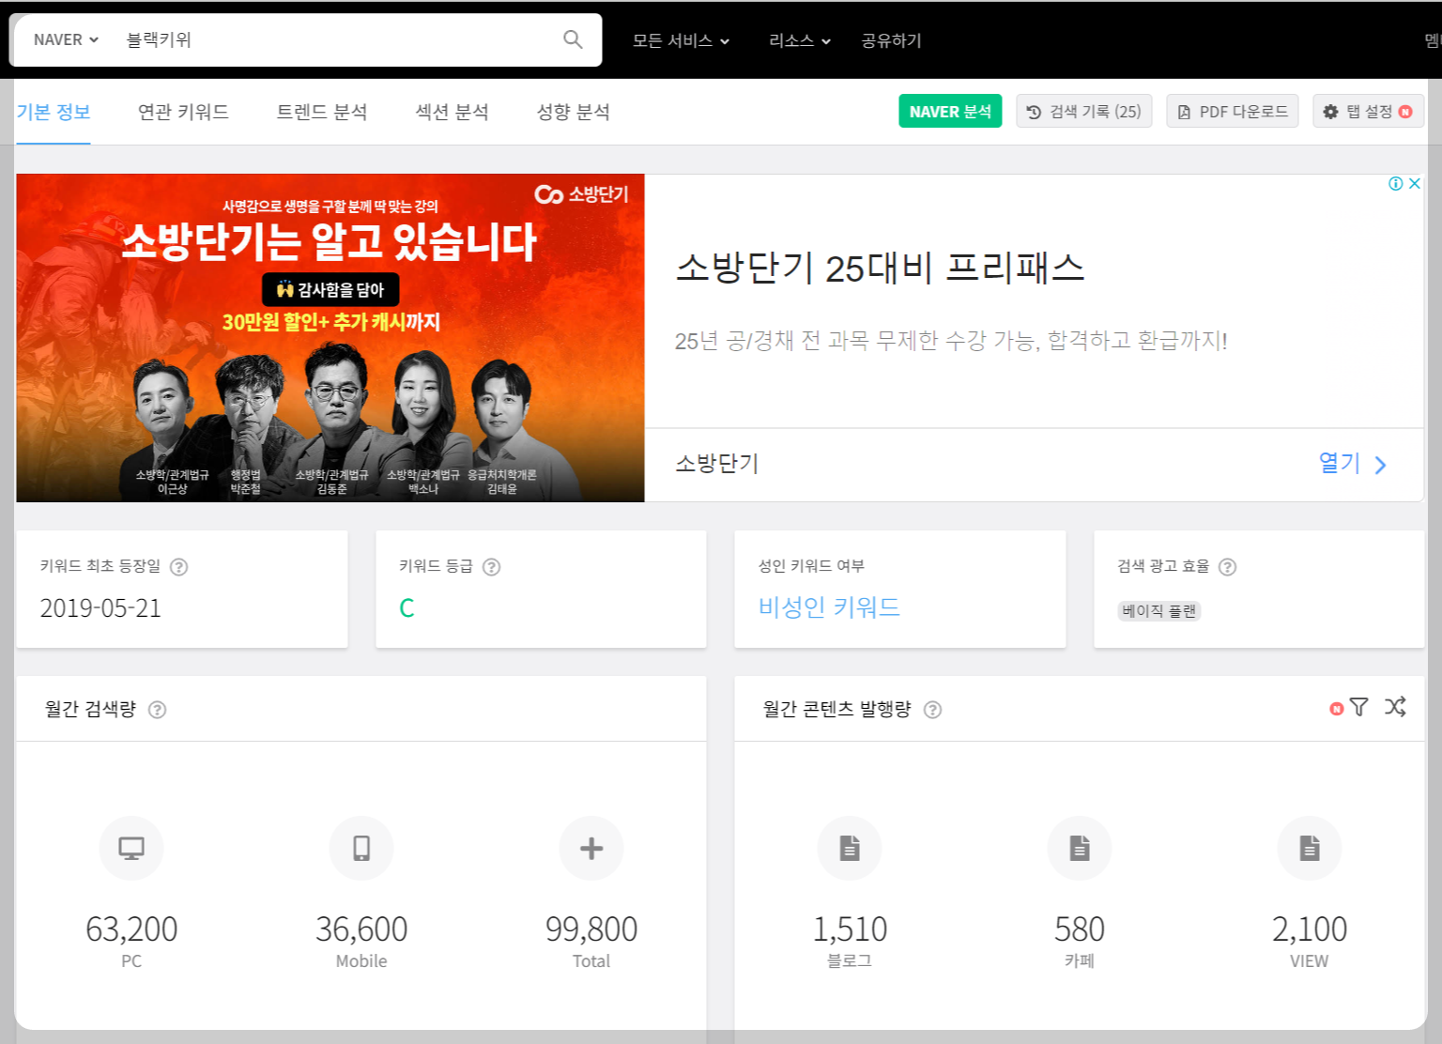Switch to the 섹션 분석 tab

pos(452,112)
